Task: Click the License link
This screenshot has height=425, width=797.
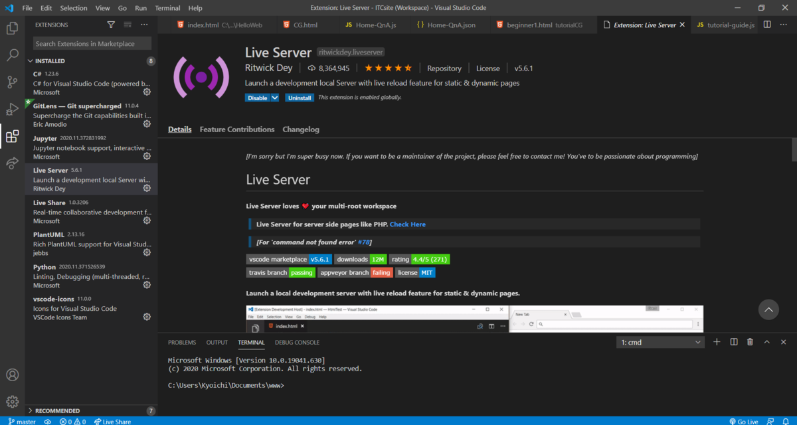Action: point(488,68)
